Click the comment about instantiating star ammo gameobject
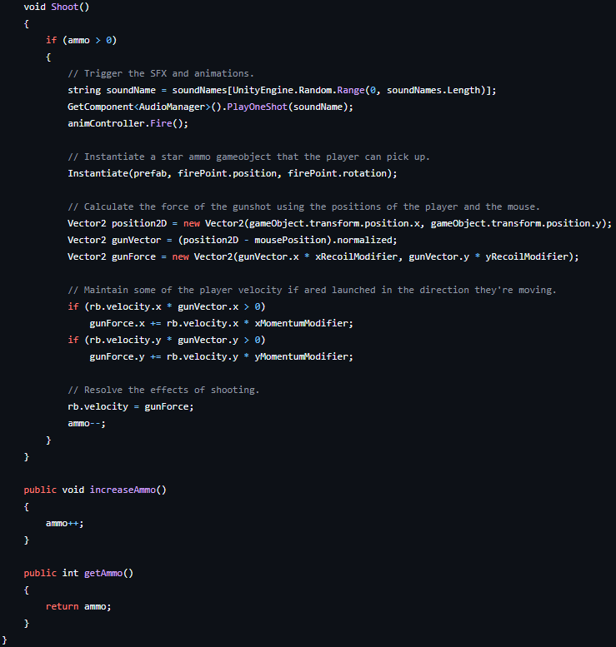This screenshot has height=647, width=616. point(248,157)
